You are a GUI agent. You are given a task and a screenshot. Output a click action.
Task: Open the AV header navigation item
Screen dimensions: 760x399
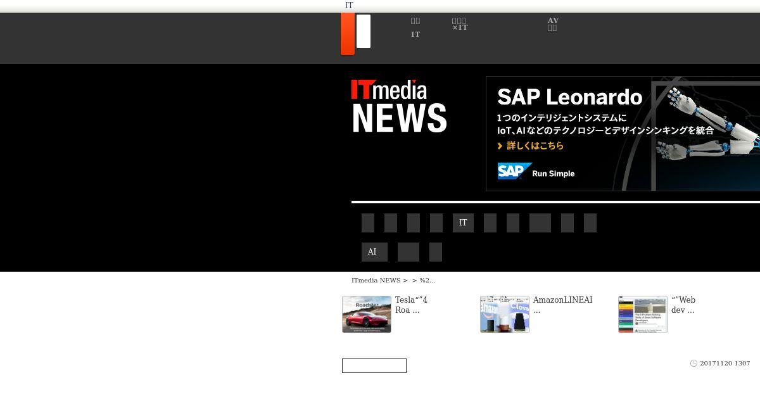[553, 24]
